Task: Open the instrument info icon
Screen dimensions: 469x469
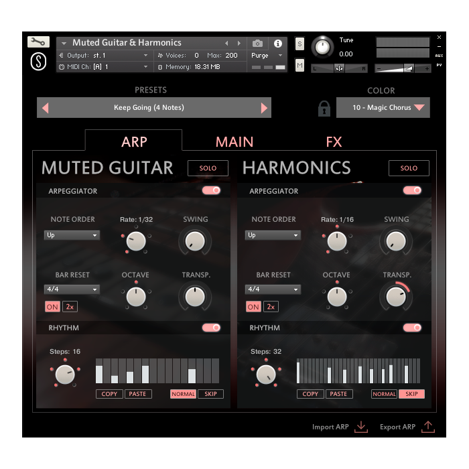Action: tap(278, 43)
